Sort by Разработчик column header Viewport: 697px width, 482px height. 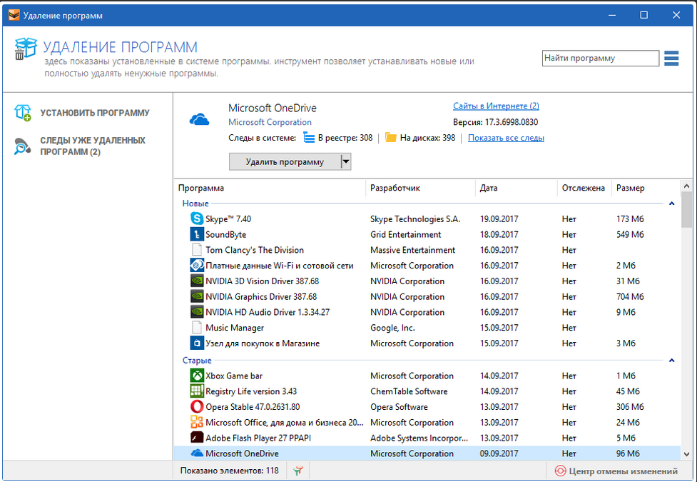pyautogui.click(x=420, y=188)
